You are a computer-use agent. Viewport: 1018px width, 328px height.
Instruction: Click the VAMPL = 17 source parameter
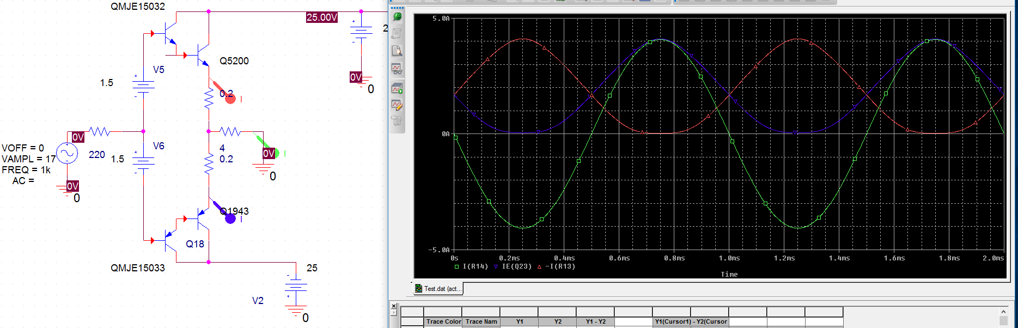(x=29, y=159)
